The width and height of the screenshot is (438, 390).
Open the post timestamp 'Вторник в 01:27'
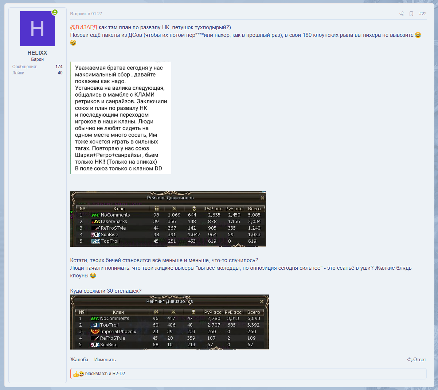point(86,14)
